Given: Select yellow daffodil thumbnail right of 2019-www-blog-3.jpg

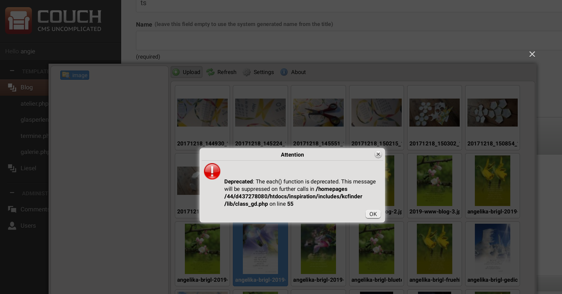Looking at the screenshot, I should 492,186.
